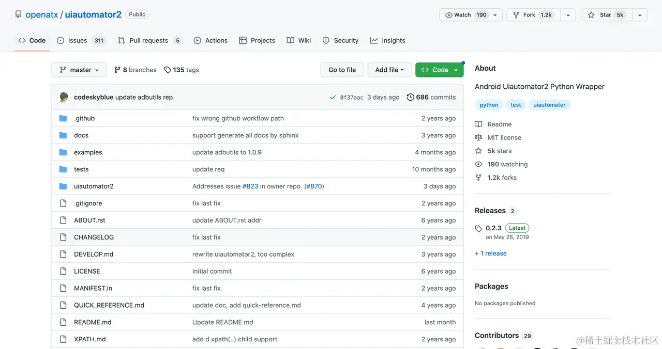Screen dimensions: 662x349
Task: Open the Wiki tab
Action: pyautogui.click(x=299, y=40)
